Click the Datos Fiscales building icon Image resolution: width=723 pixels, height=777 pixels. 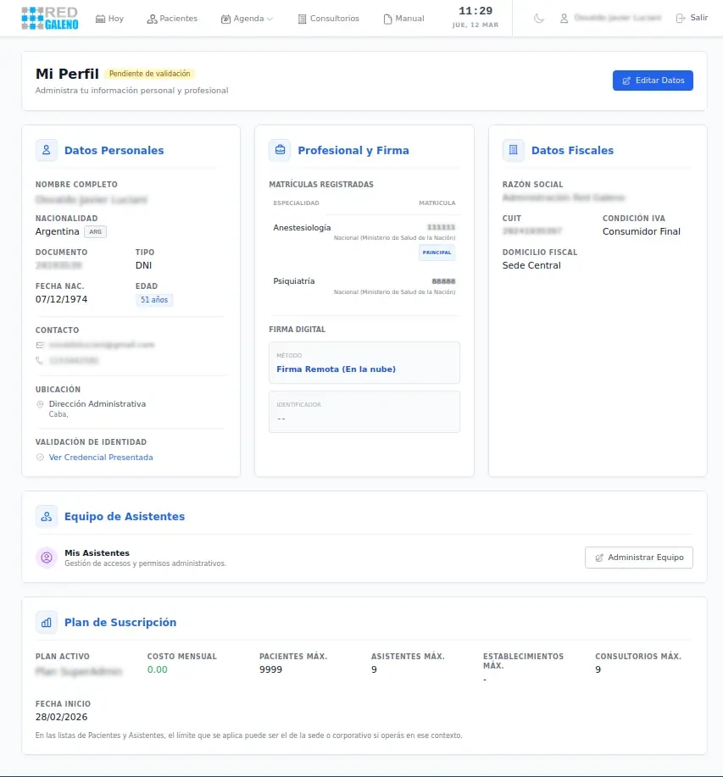[x=514, y=151]
